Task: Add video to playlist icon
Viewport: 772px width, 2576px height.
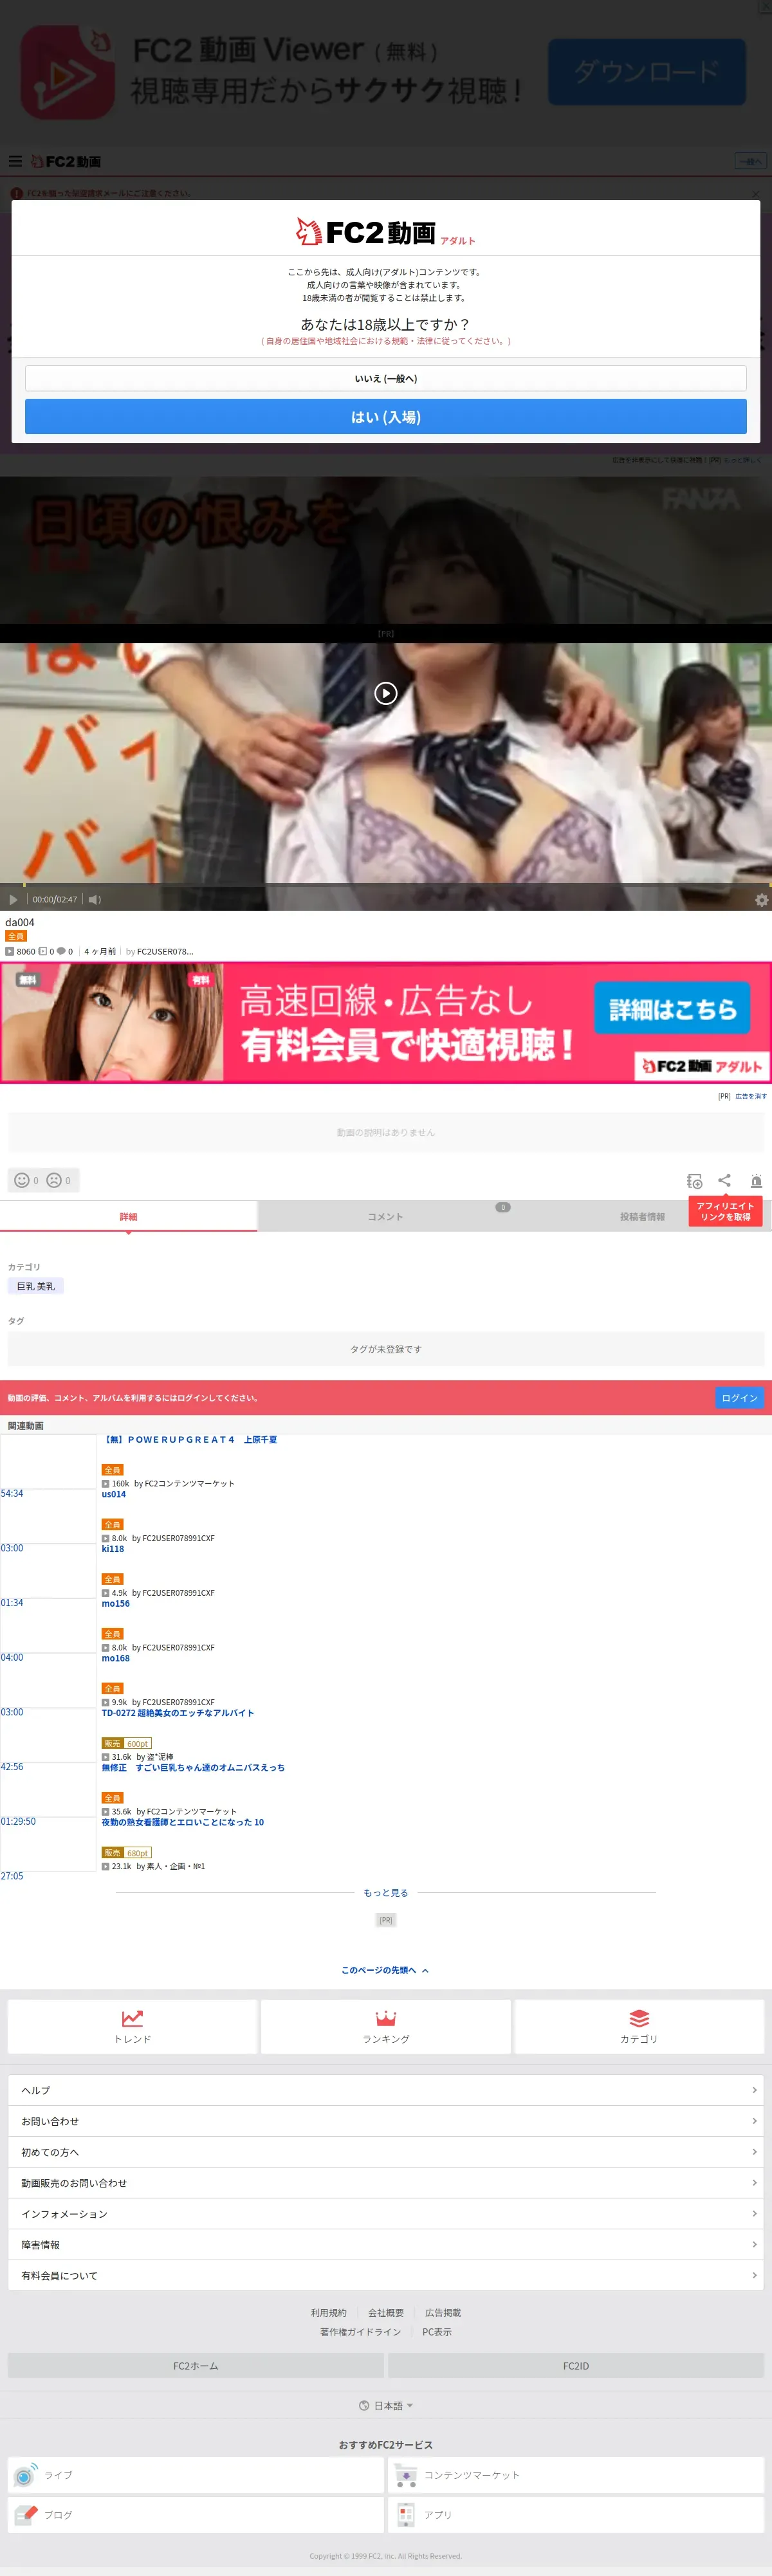Action: [694, 1181]
